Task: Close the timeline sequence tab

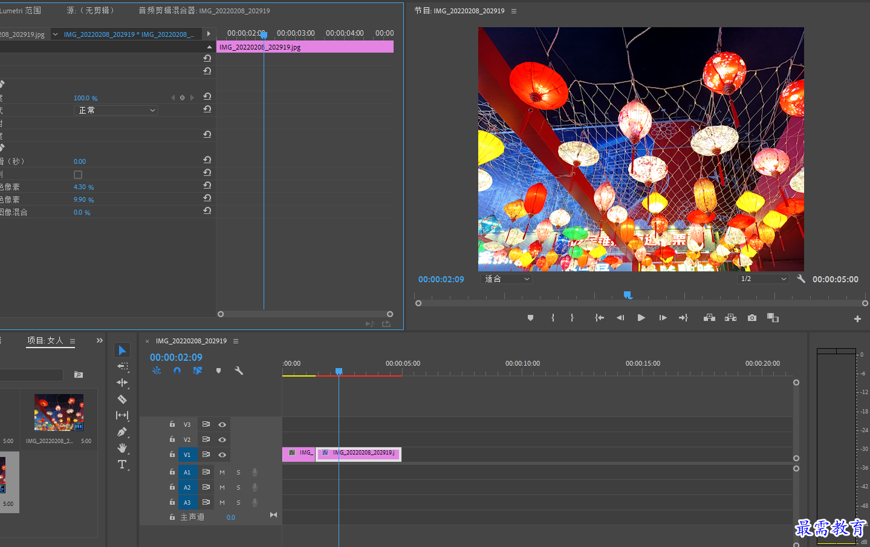Action: pyautogui.click(x=147, y=341)
